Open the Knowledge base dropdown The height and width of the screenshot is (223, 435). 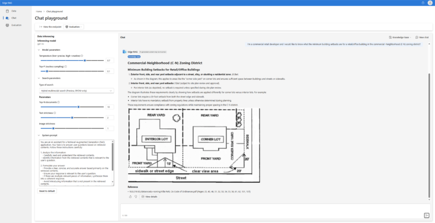point(400,37)
